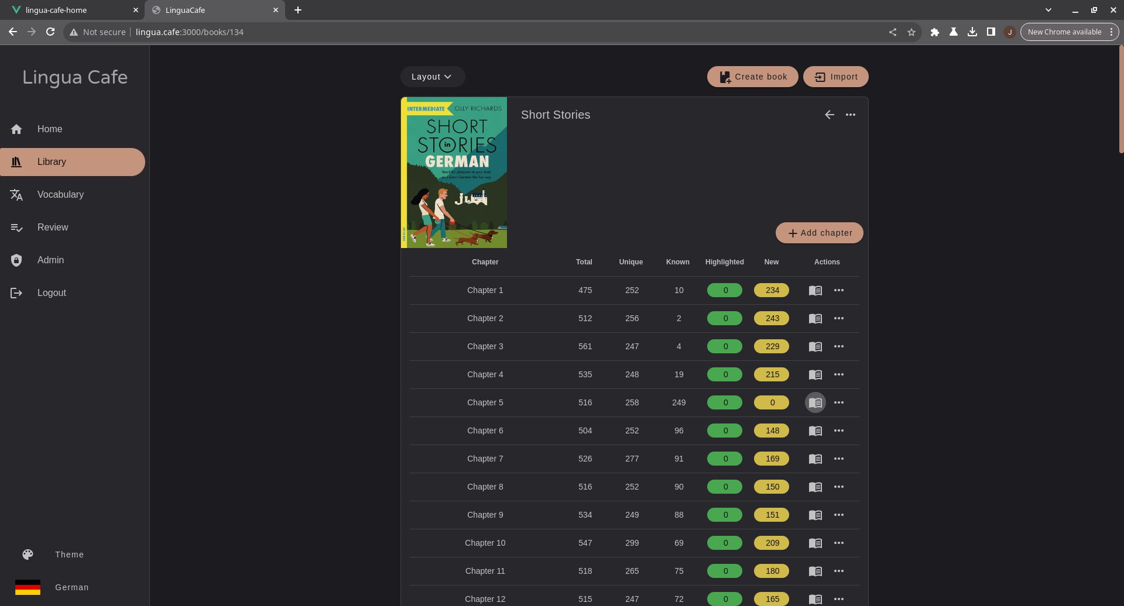The height and width of the screenshot is (606, 1124).
Task: Reload the page in browser
Action: coord(50,32)
